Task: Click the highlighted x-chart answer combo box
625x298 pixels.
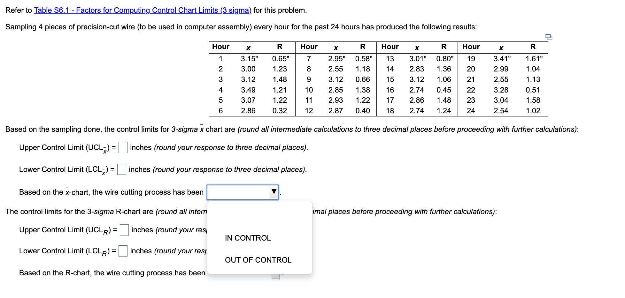Action: click(x=240, y=191)
